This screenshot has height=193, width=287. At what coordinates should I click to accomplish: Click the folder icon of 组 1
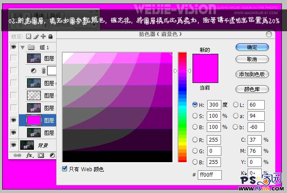[31, 48]
